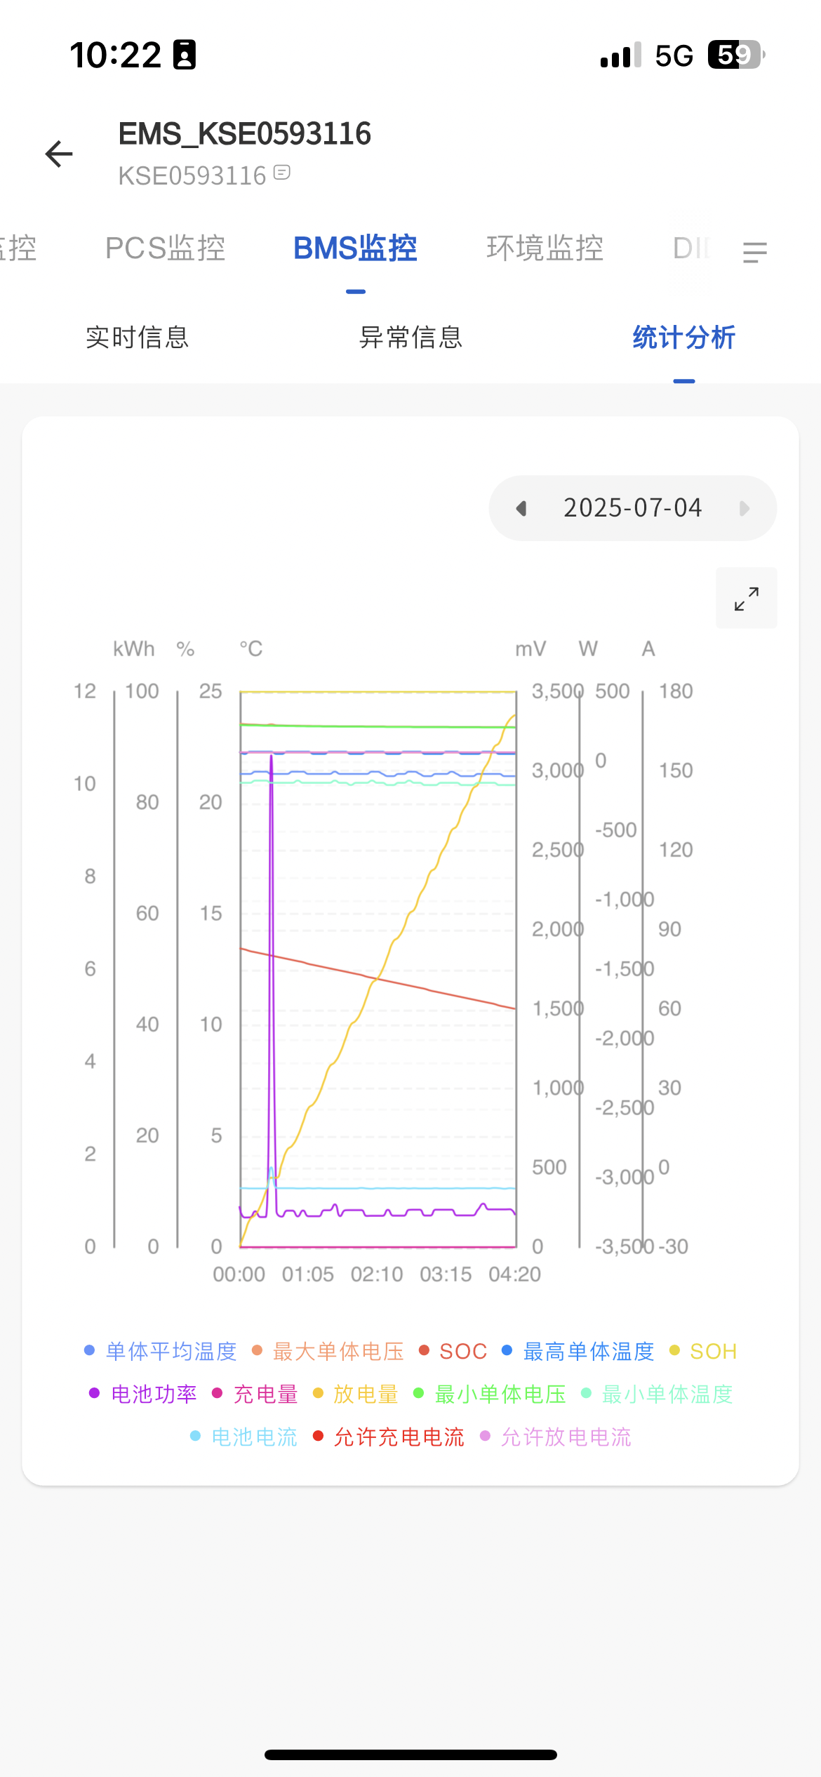Open the tab list hamburger menu
Screen dimensions: 821x1777
pyautogui.click(x=754, y=252)
